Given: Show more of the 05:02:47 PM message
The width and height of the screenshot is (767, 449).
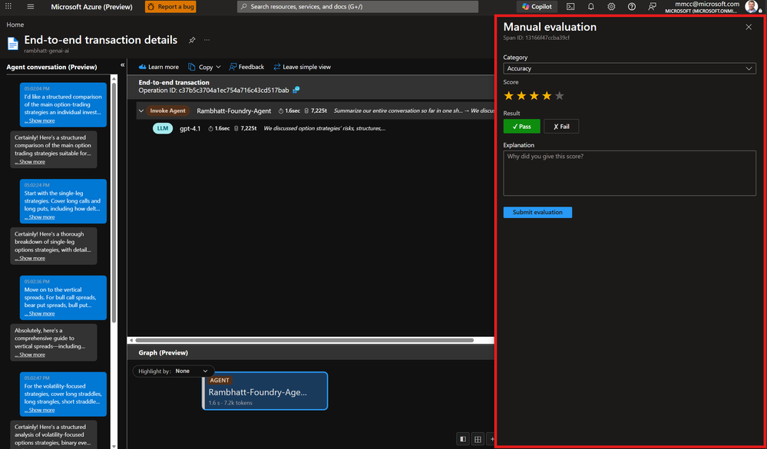Looking at the screenshot, I should pyautogui.click(x=41, y=411).
